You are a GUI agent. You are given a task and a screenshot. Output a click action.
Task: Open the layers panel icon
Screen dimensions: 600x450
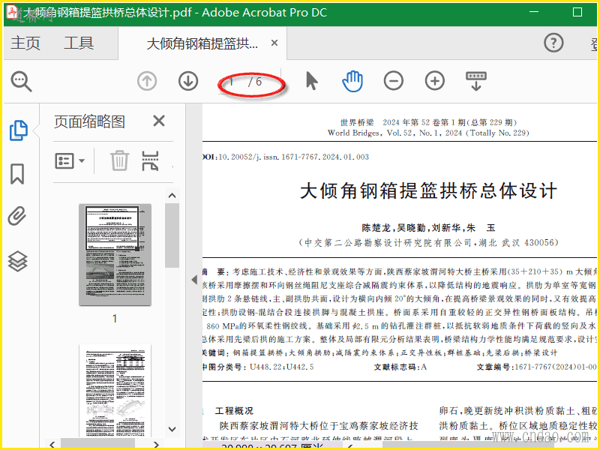[x=17, y=261]
